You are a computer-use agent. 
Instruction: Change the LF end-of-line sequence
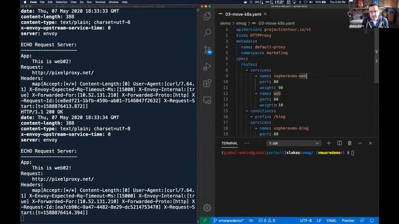tap(319, 220)
